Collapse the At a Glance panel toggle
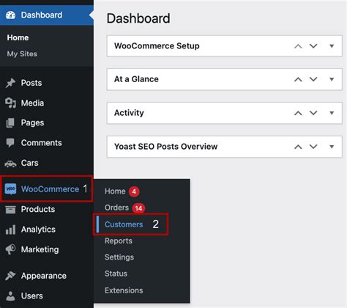The image size is (347, 308). coord(332,79)
